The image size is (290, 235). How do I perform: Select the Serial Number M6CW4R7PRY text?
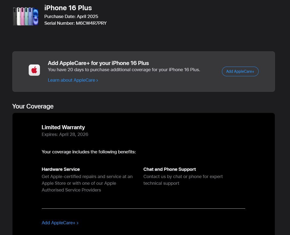[76, 23]
